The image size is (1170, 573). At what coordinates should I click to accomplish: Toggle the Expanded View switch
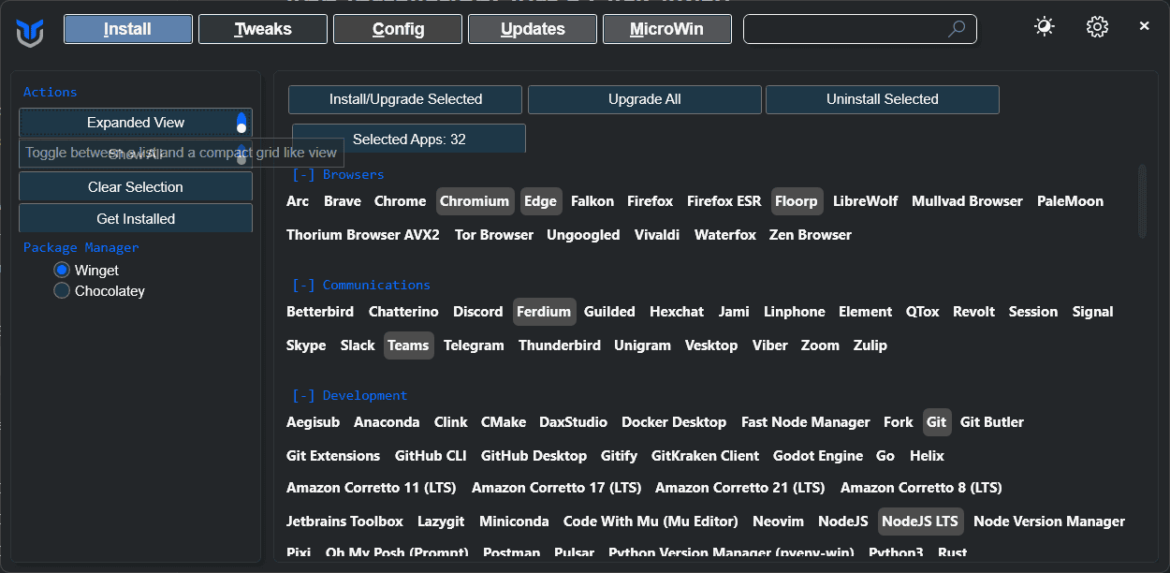click(241, 123)
